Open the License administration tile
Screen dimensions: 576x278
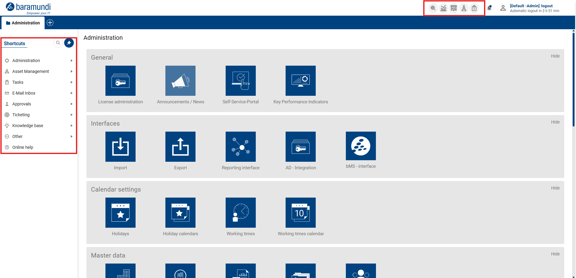pyautogui.click(x=120, y=80)
